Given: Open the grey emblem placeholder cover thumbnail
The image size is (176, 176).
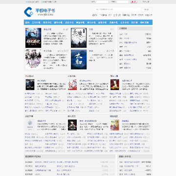Looking at the screenshot, I should click(30, 125).
